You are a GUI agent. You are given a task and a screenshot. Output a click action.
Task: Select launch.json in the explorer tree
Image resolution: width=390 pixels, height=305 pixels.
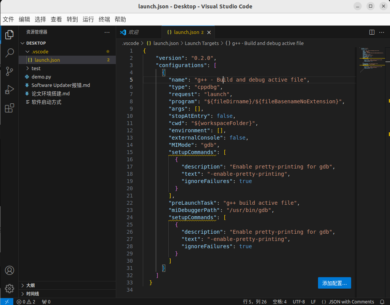67,60
